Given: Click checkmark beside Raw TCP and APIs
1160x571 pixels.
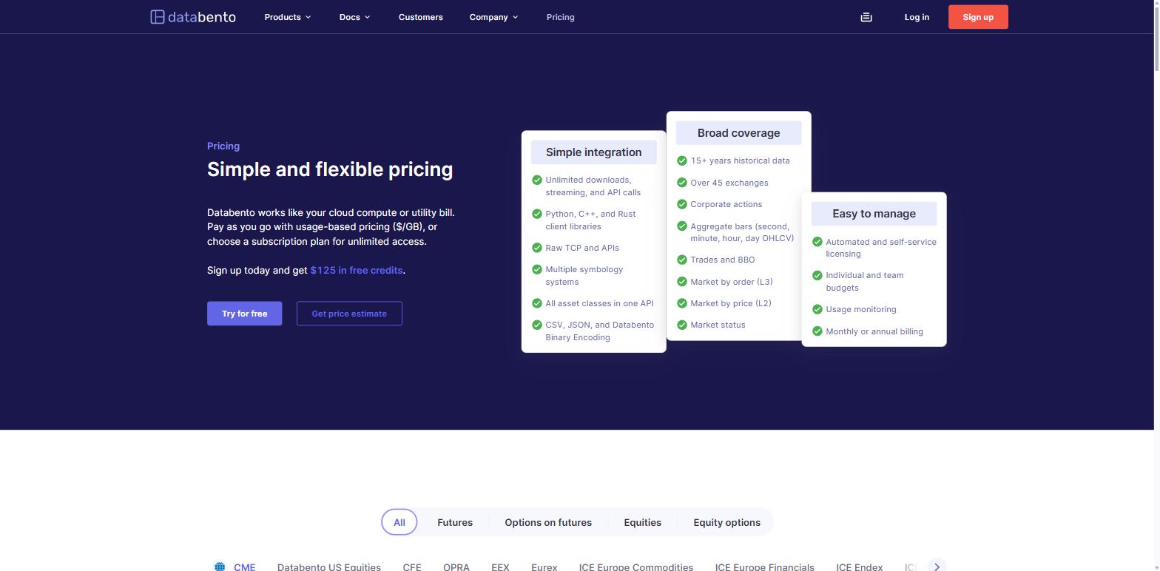Looking at the screenshot, I should (537, 248).
